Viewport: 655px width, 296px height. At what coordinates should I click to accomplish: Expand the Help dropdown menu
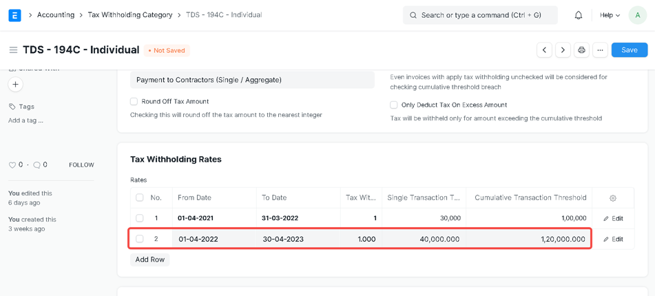pos(610,15)
